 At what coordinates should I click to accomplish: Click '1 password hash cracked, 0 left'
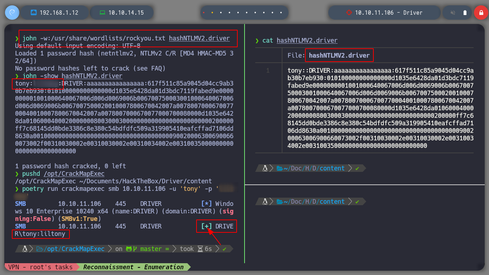pos(71,166)
